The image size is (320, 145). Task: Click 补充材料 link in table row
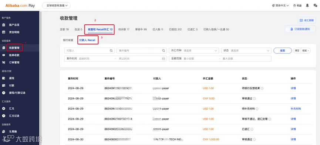tap(296, 109)
